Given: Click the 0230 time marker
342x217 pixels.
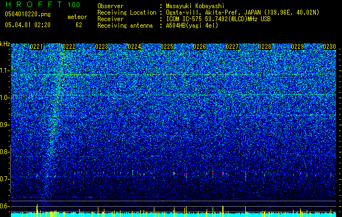Looking at the screenshot, I should tap(329, 47).
